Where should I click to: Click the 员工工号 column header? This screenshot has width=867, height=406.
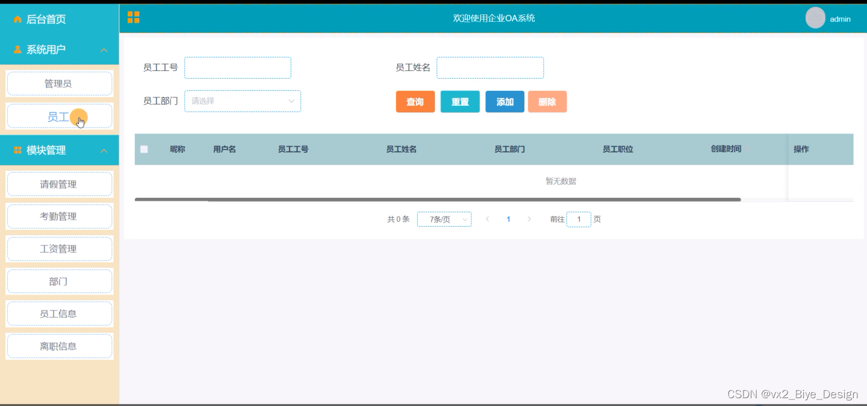click(x=293, y=149)
